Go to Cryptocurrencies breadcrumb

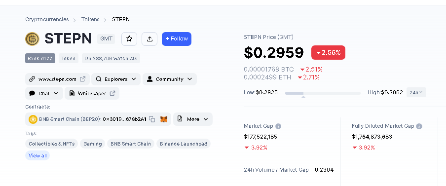[47, 19]
